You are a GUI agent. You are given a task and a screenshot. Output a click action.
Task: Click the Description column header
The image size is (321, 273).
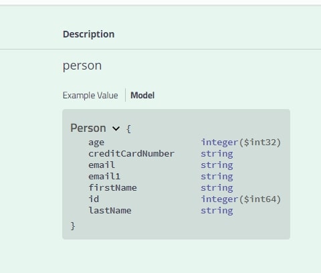[x=89, y=34]
